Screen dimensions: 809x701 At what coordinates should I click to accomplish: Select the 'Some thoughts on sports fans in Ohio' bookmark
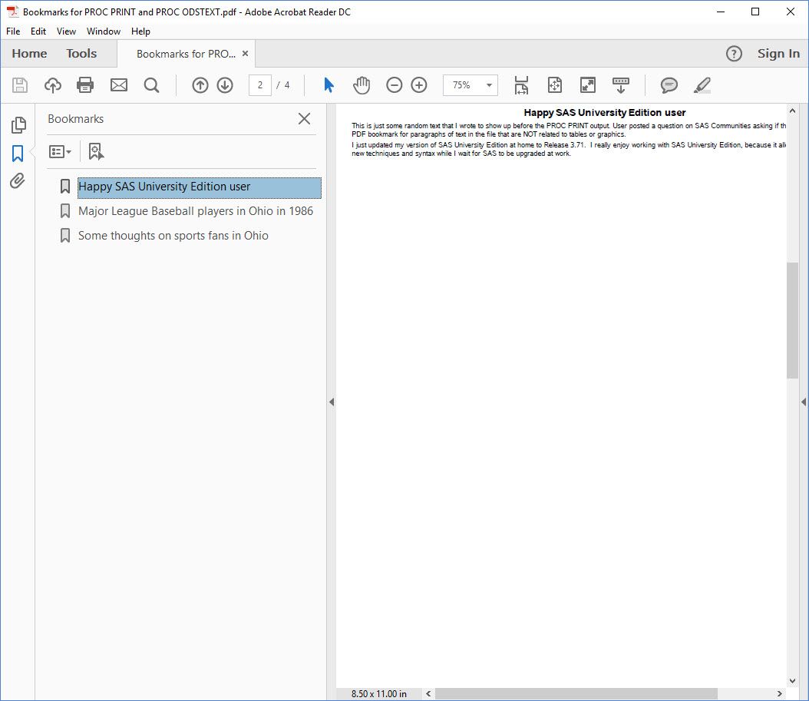tap(172, 236)
